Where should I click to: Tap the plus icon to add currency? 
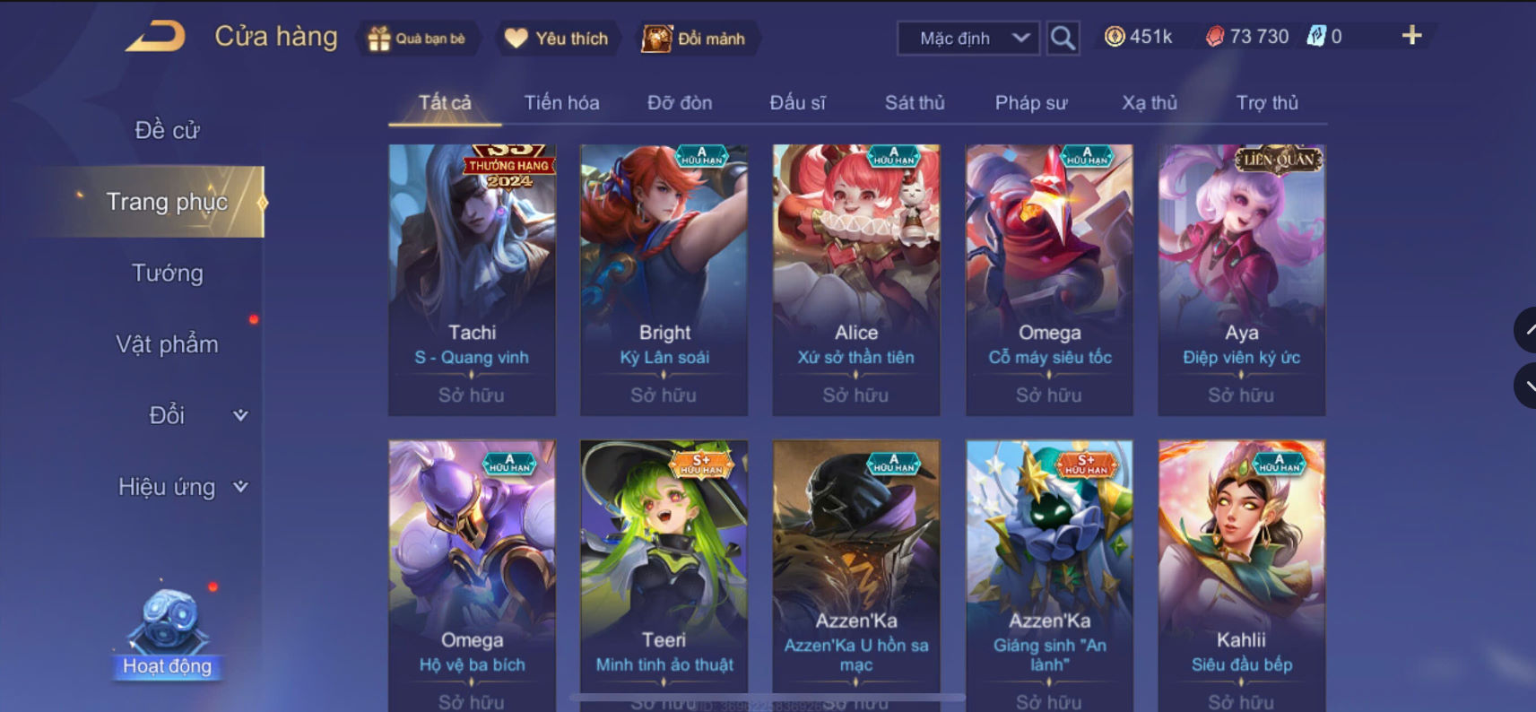click(1411, 35)
